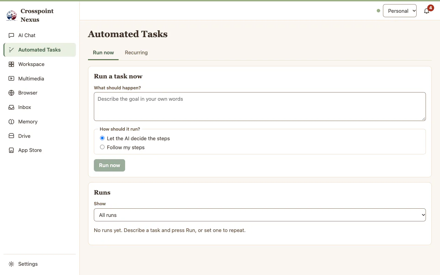The width and height of the screenshot is (440, 275).
Task: Click the Inbox tray icon
Action: [11, 107]
